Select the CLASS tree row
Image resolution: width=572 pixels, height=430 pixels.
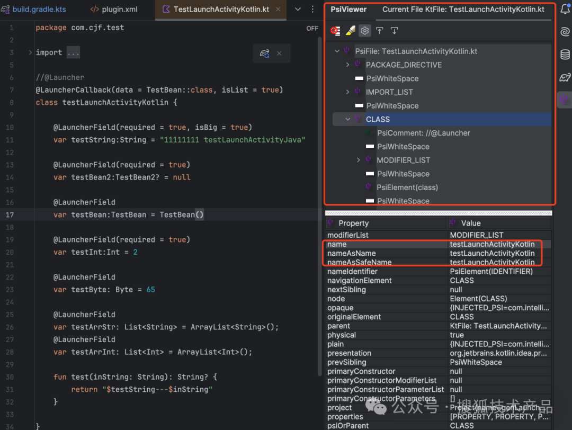(442, 119)
